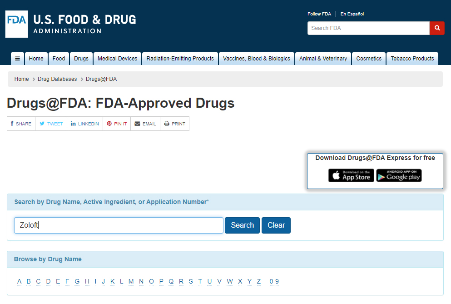Click the Drugs@FDA: FDA-Approved Drugs heading

point(120,103)
